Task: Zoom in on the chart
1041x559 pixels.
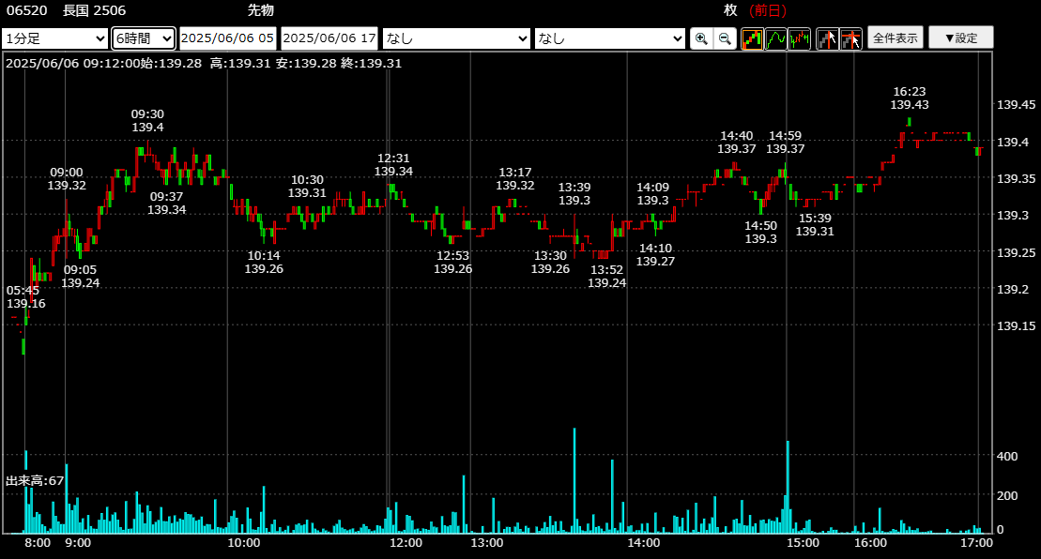Action: (x=701, y=38)
